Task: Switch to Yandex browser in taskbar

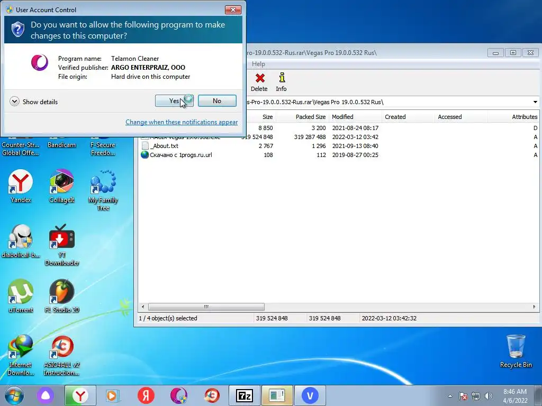Action: 80,395
